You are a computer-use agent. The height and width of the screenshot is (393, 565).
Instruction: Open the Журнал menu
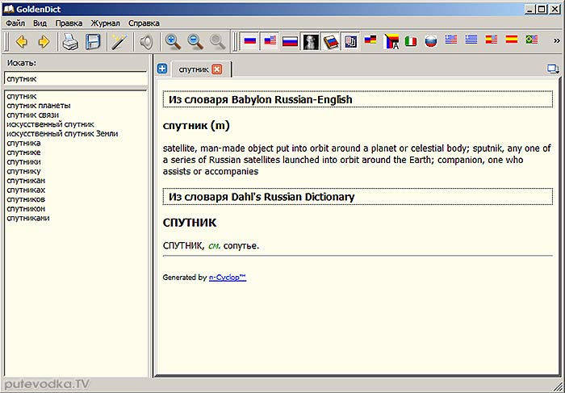[x=105, y=23]
